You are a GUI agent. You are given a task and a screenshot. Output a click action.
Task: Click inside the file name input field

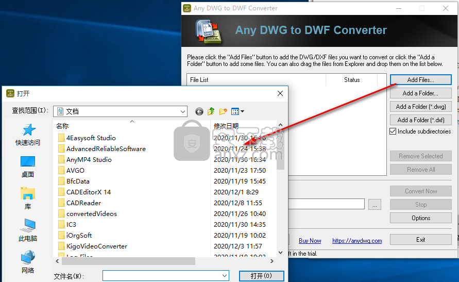click(162, 276)
